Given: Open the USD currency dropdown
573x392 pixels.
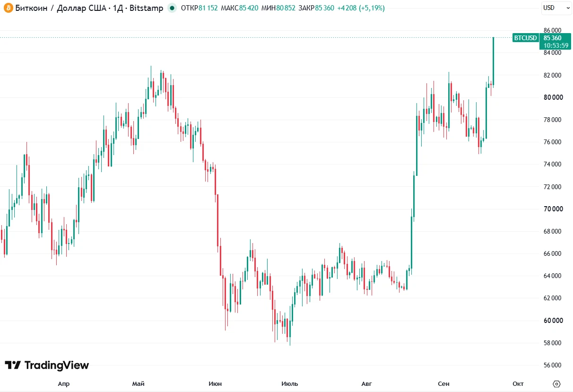Looking at the screenshot, I should tap(556, 8).
